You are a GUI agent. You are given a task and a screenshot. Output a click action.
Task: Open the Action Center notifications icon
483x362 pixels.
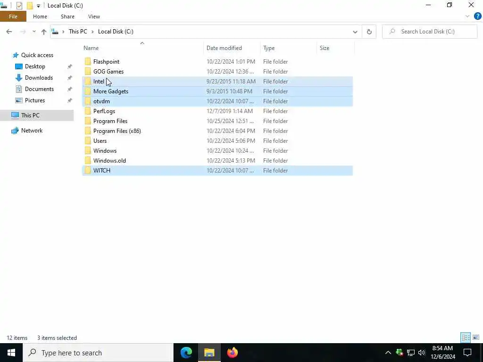(467, 353)
